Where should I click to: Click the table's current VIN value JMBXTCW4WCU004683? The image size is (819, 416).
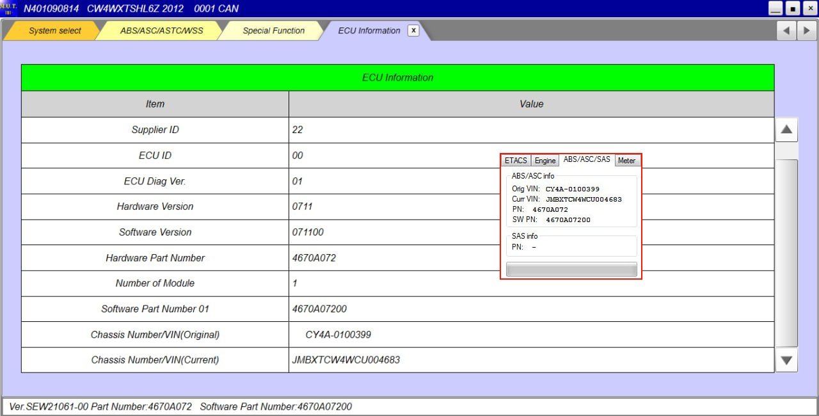pyautogui.click(x=346, y=360)
